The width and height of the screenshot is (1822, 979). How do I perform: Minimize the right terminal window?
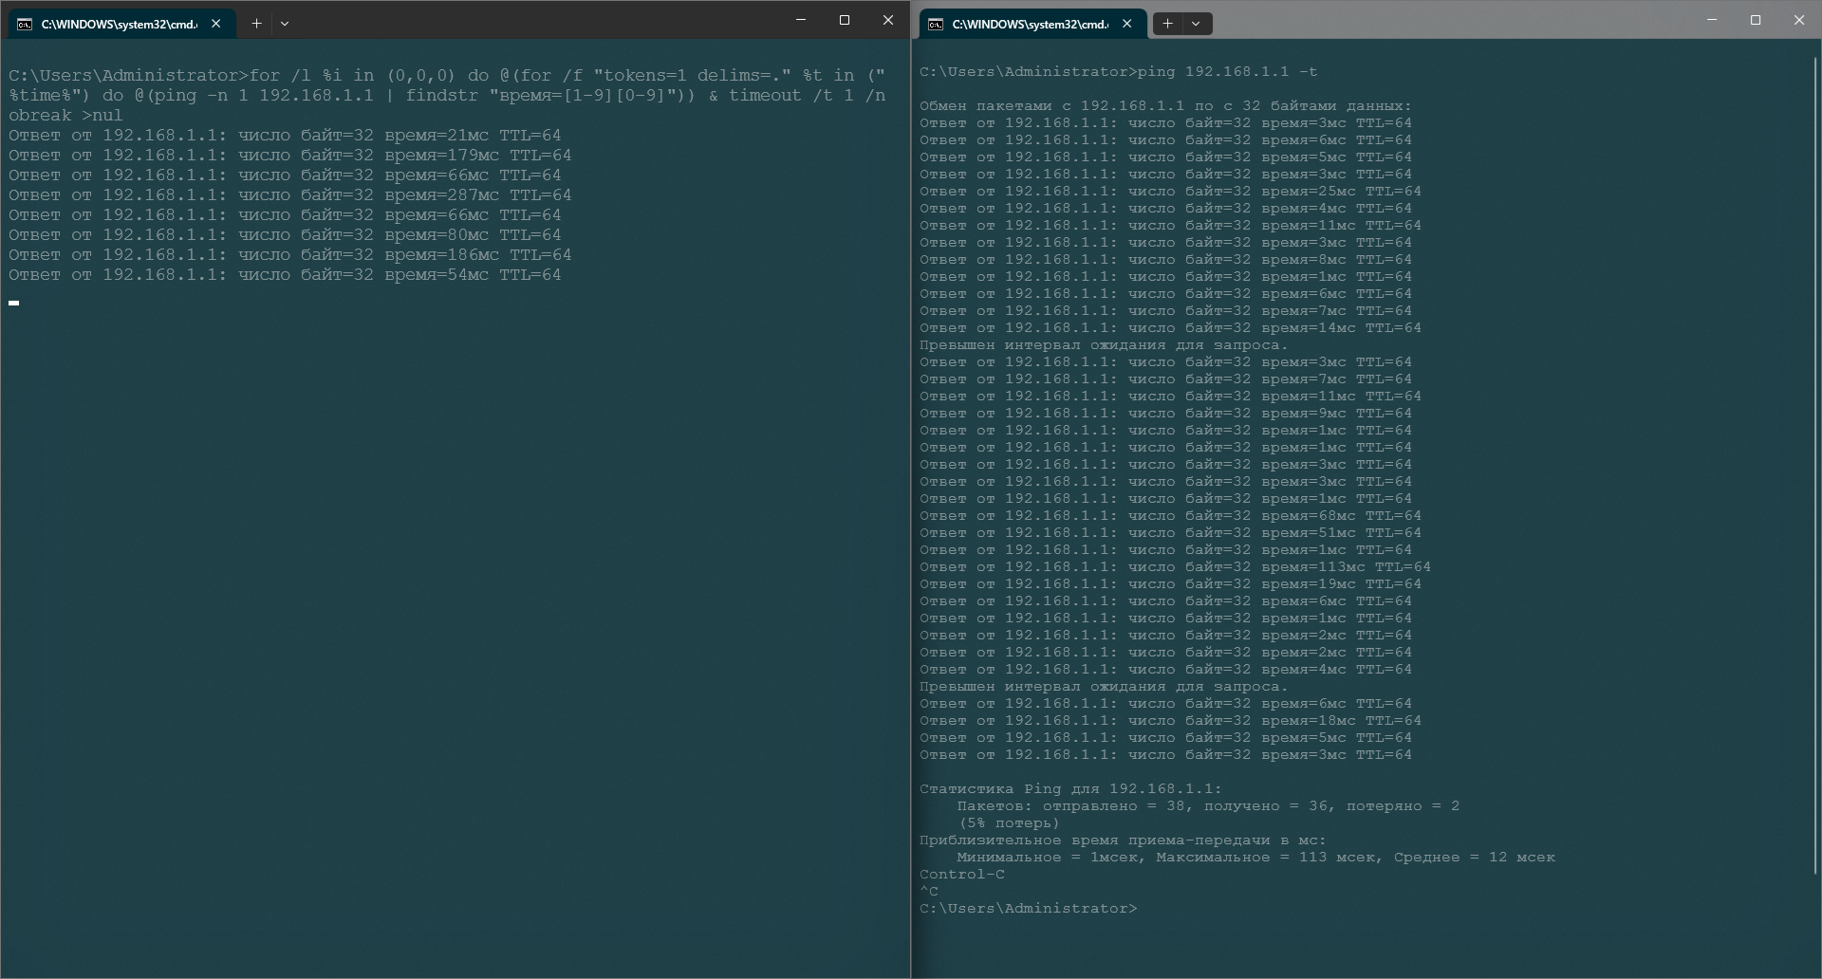(x=1712, y=20)
